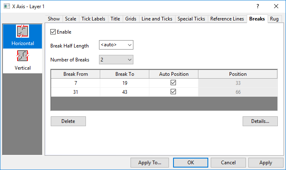Click the Break From cell with value 7
This screenshot has width=286, height=170.
pos(75,82)
